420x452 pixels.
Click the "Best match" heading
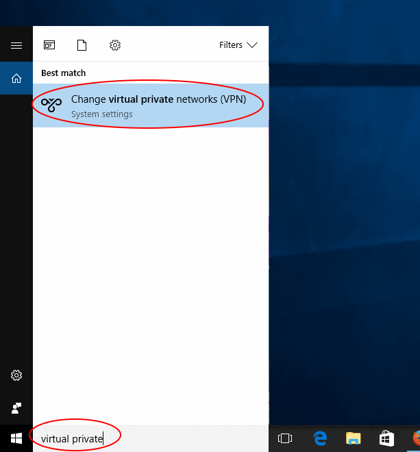(x=64, y=73)
